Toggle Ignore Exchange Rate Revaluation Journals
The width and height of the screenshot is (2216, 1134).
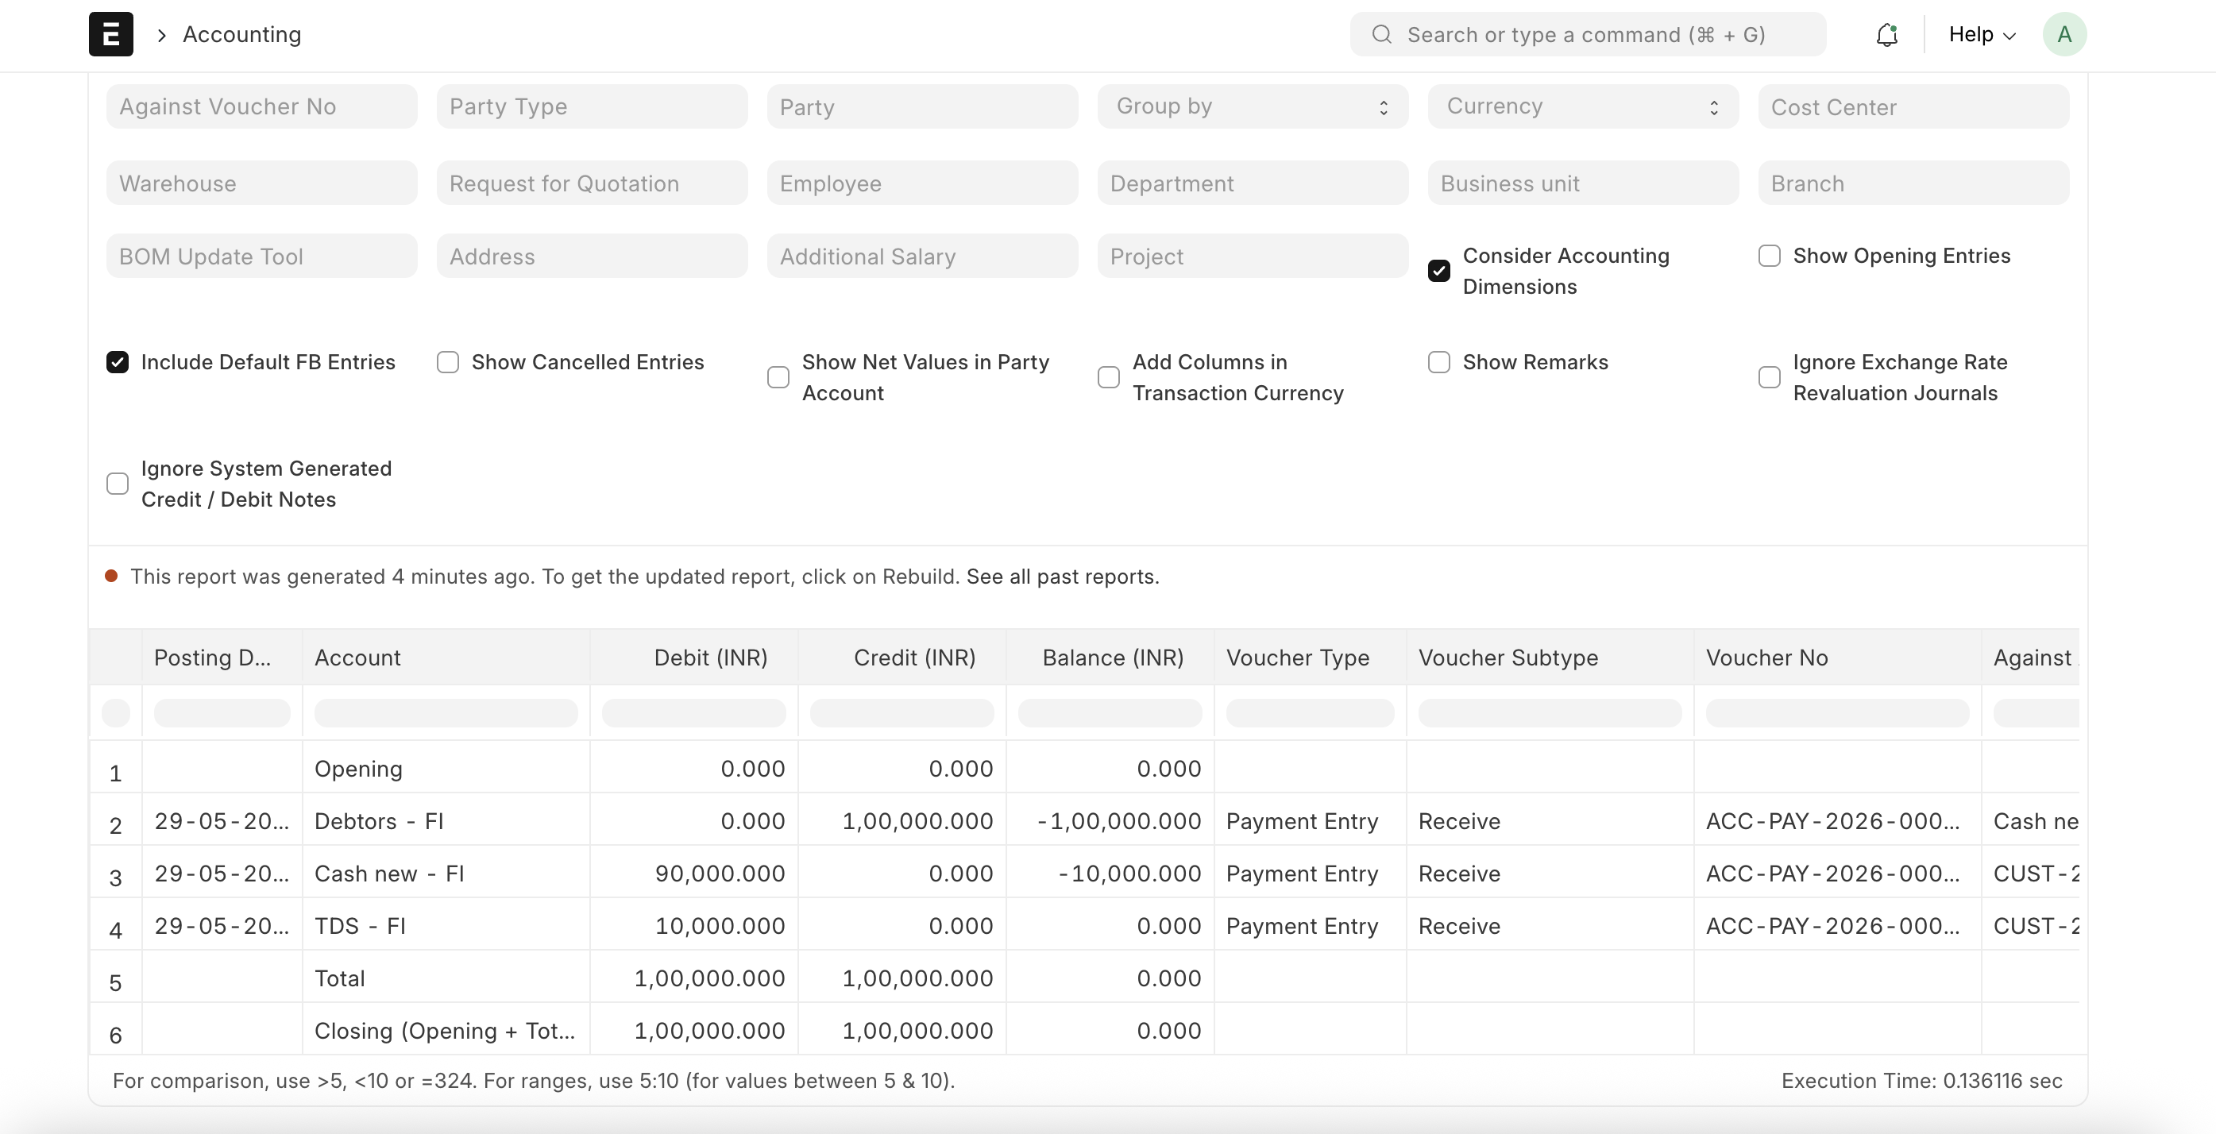[x=1769, y=378]
